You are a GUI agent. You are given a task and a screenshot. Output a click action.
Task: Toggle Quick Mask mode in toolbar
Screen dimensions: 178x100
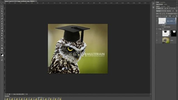tap(2, 58)
